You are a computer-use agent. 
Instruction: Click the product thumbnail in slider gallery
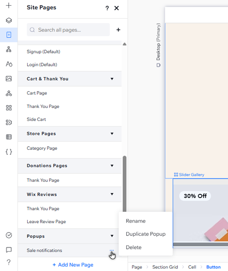pyautogui.click(x=201, y=213)
